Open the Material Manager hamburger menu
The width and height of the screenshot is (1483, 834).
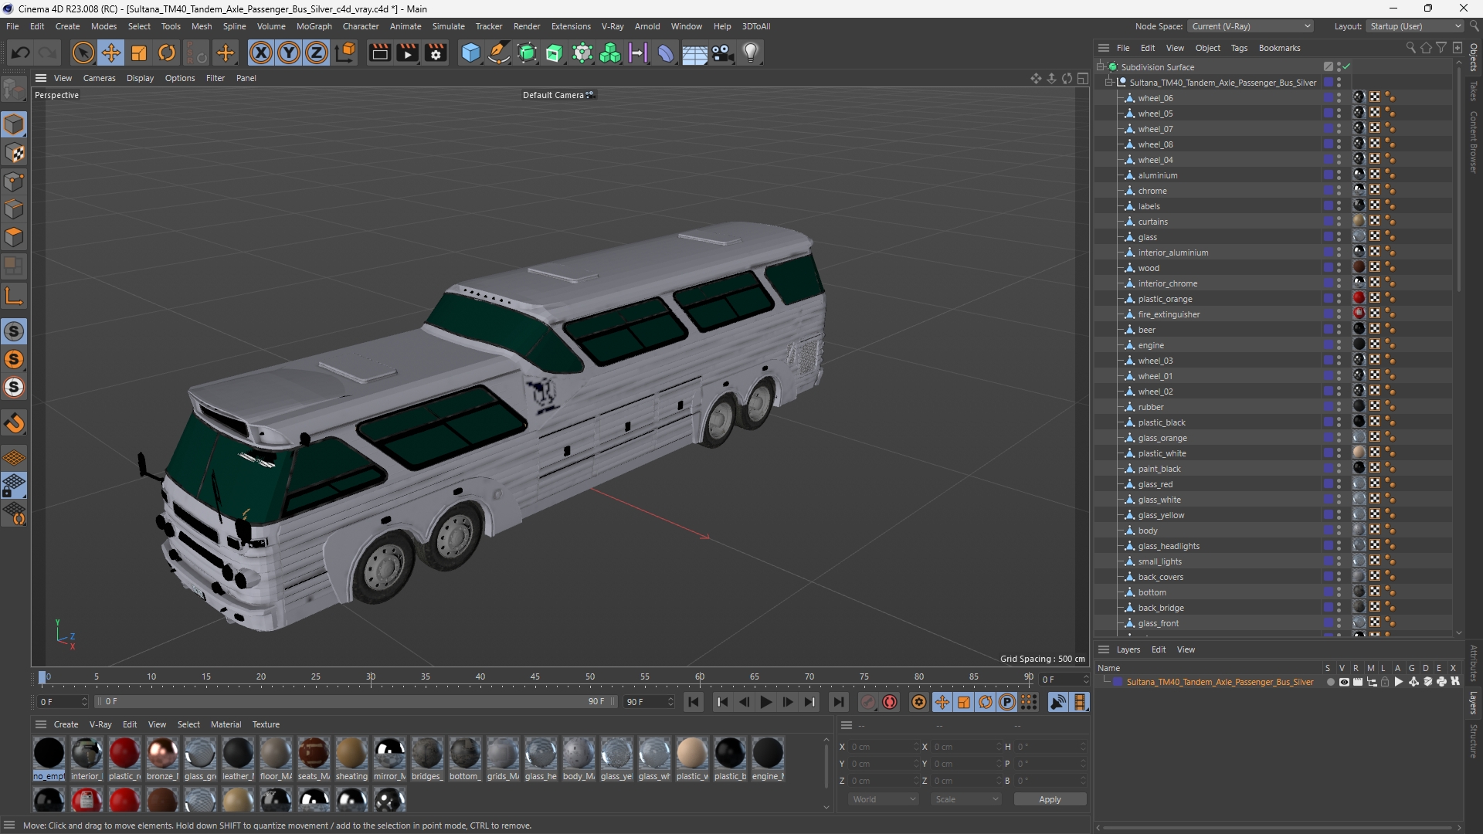[41, 724]
